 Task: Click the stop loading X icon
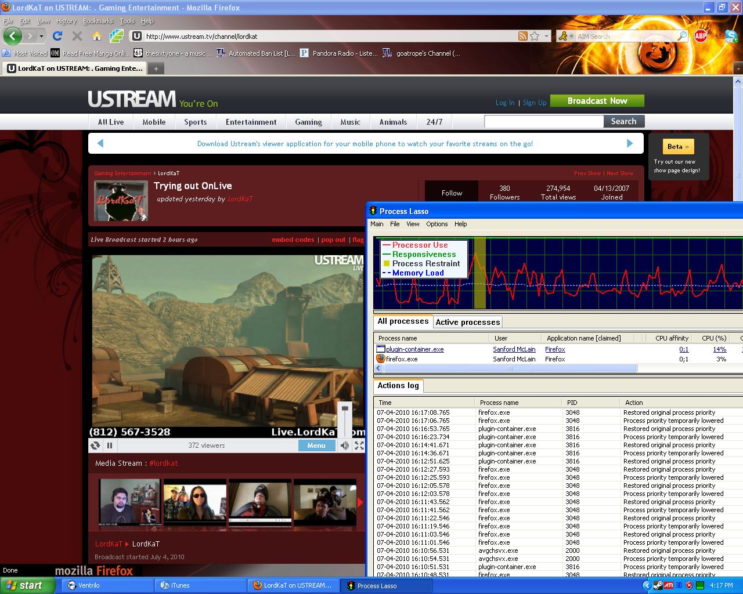coord(77,36)
